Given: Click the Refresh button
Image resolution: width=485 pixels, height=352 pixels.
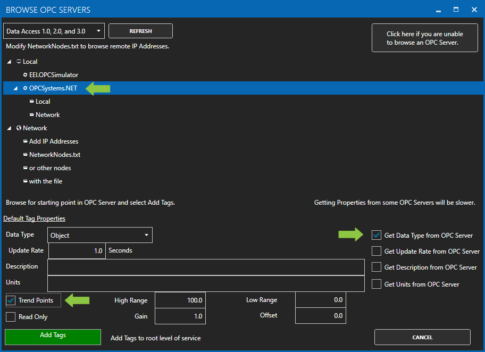Looking at the screenshot, I should pyautogui.click(x=140, y=31).
